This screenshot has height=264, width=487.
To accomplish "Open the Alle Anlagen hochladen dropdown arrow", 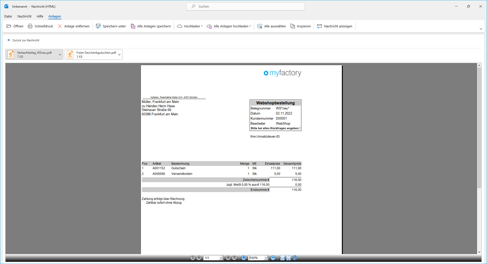I will (x=250, y=26).
